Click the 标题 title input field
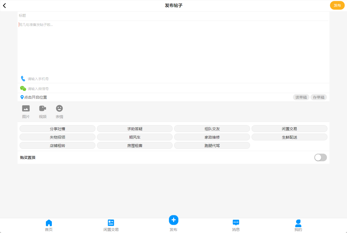 [173, 16]
